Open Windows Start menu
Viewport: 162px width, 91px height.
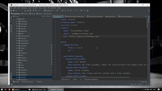(2, 89)
